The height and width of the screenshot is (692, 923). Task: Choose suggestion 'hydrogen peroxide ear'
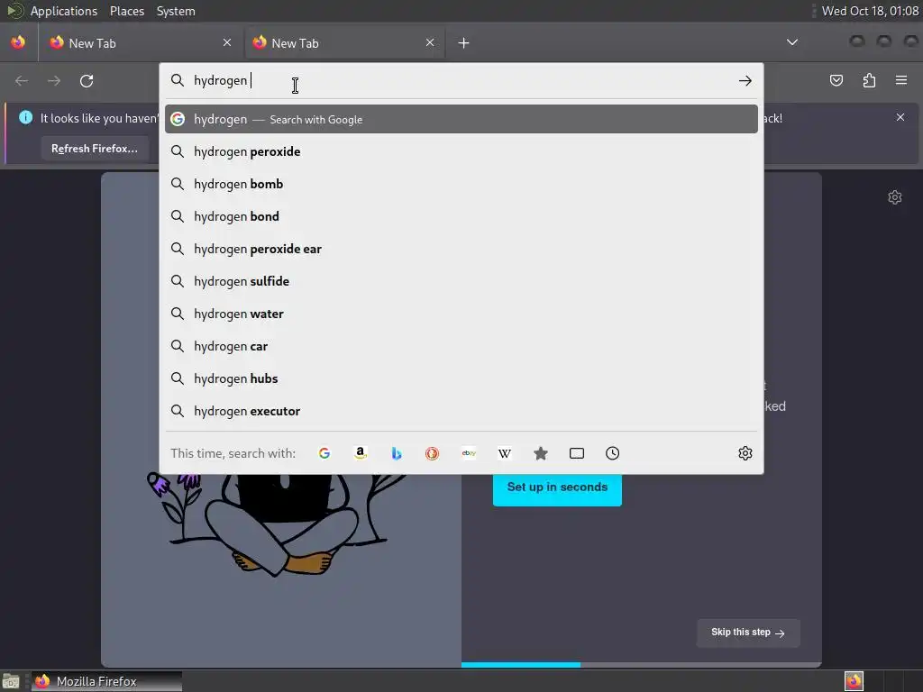[x=461, y=249]
